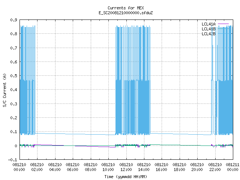240x180 pixels.
Task: Click the "081210 10:00" time tick label
Action: tap(108, 167)
